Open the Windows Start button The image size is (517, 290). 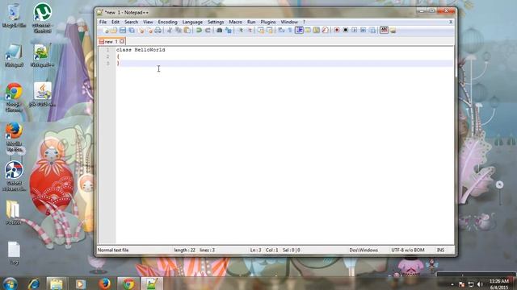pyautogui.click(x=10, y=284)
